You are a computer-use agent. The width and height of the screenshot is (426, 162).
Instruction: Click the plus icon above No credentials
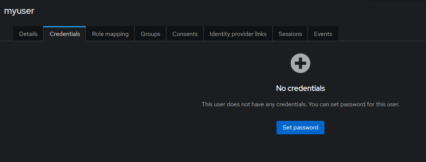[x=300, y=63]
